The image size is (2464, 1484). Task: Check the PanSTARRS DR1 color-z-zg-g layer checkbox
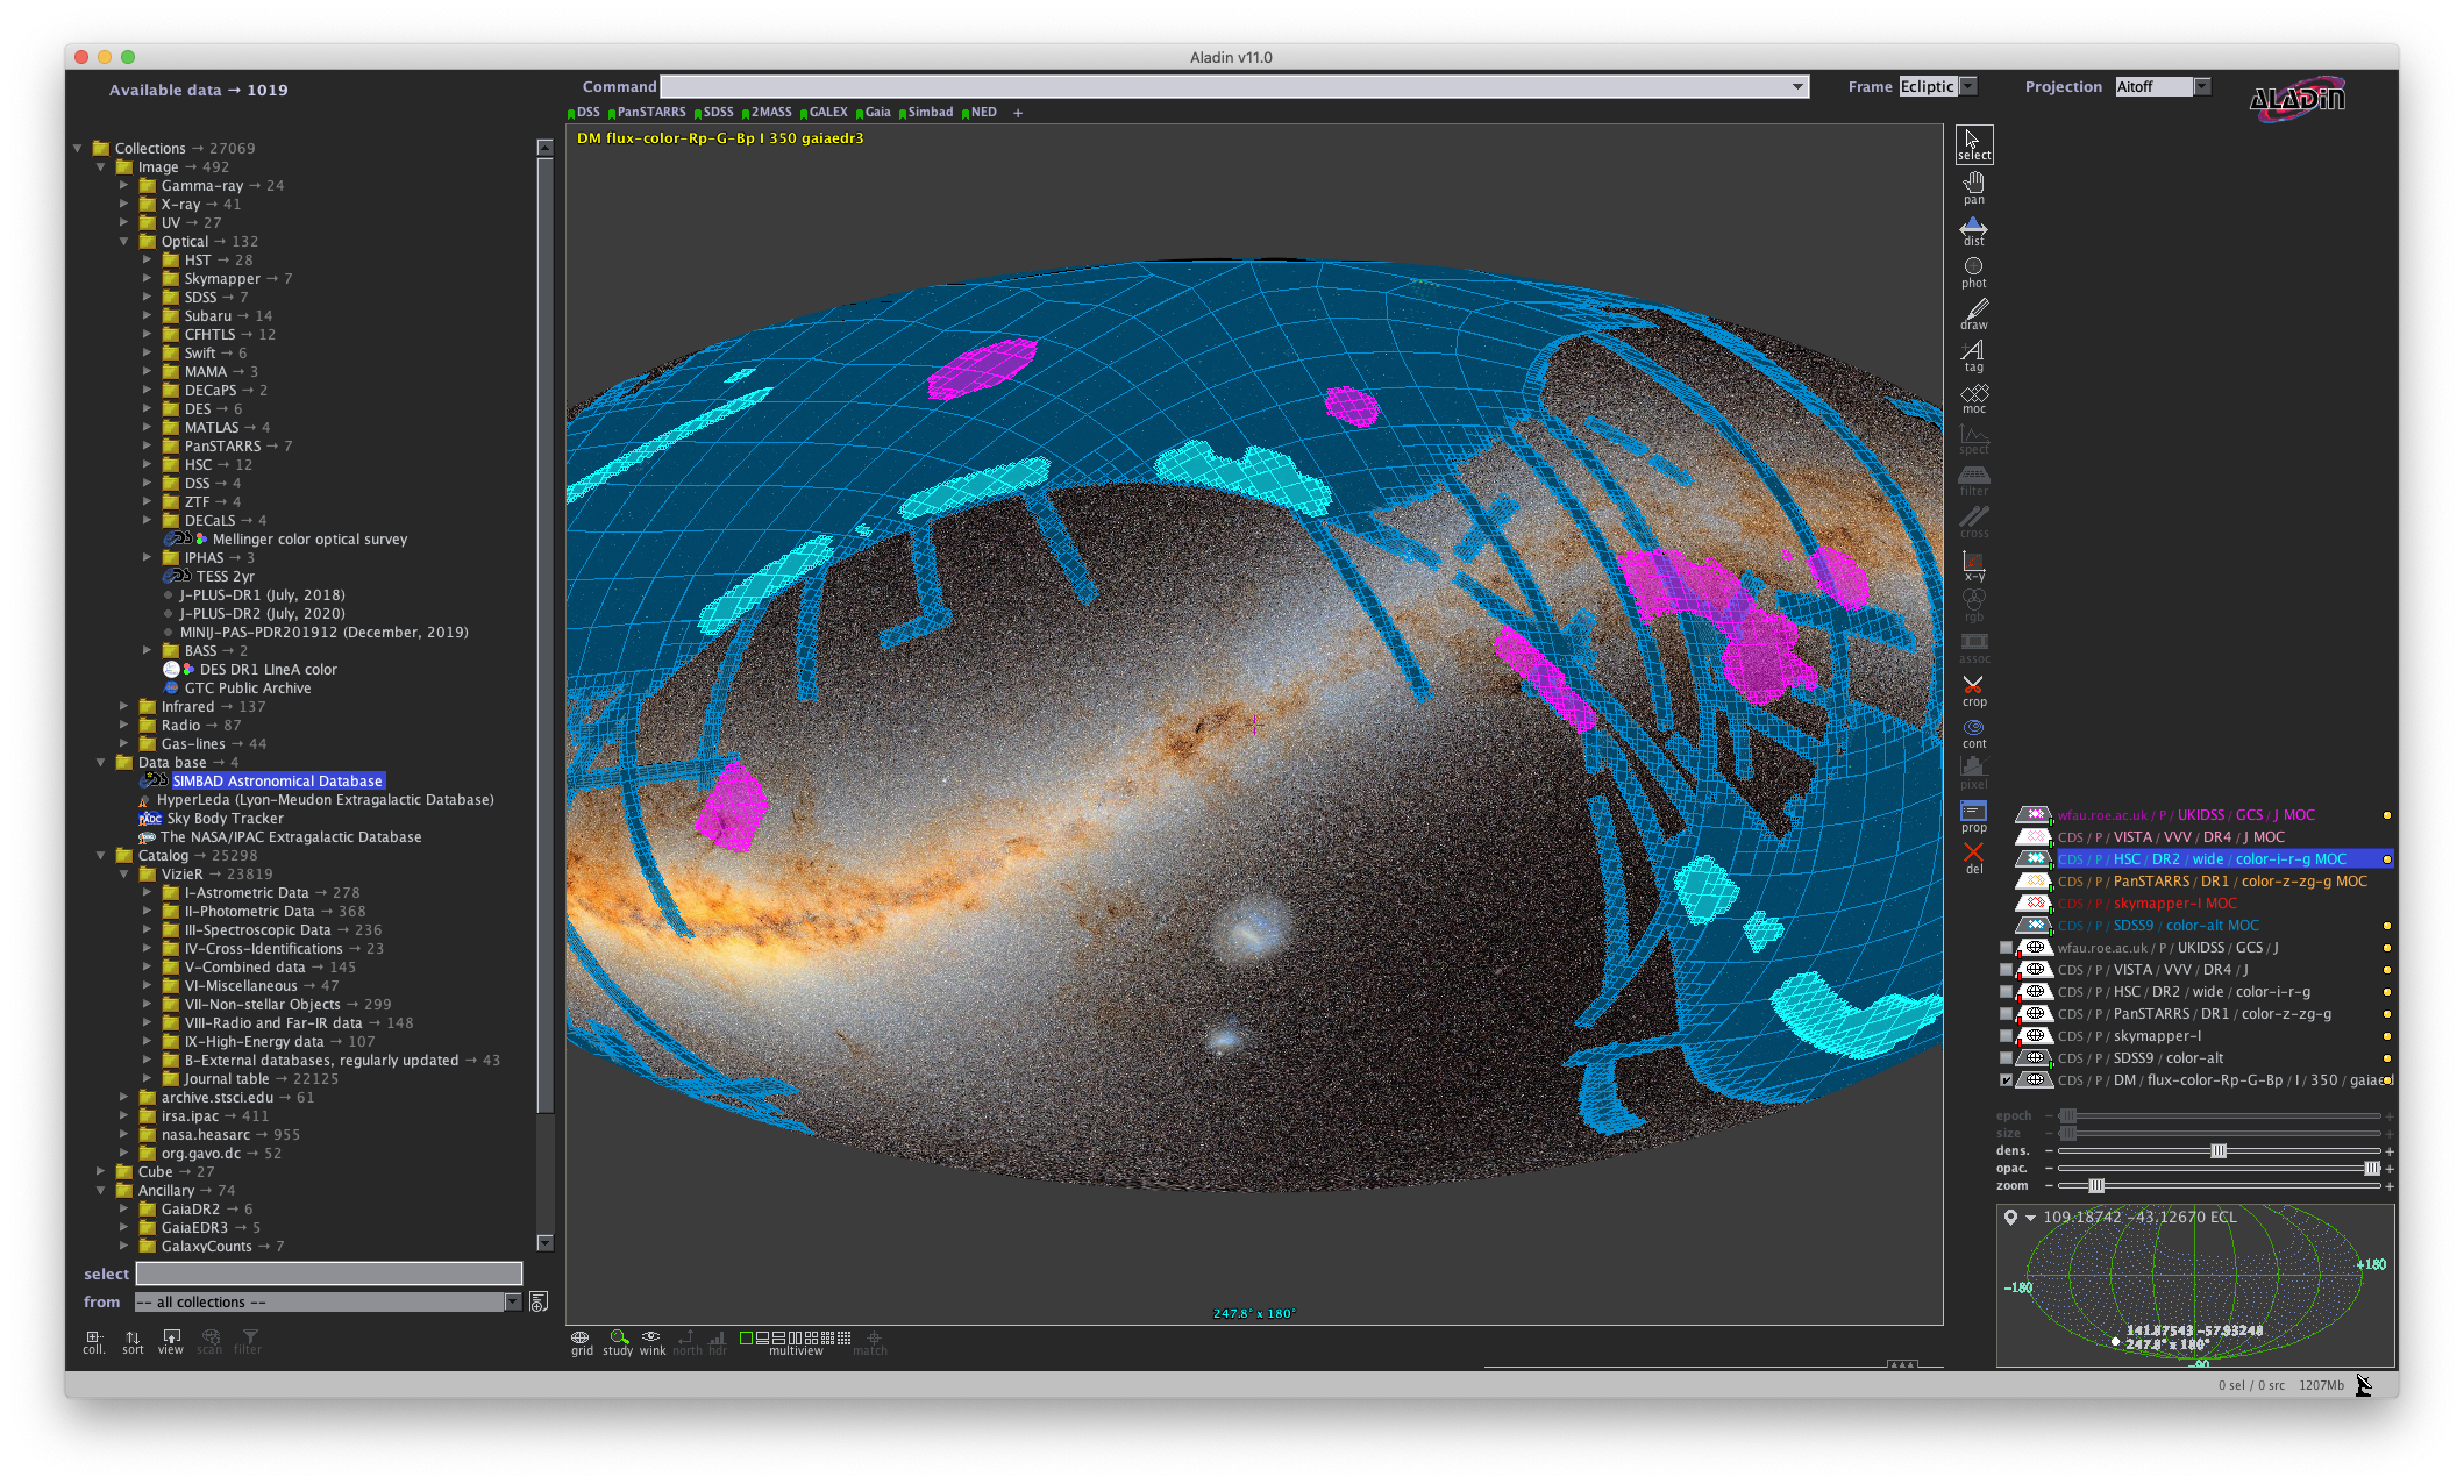pos(2006,1013)
